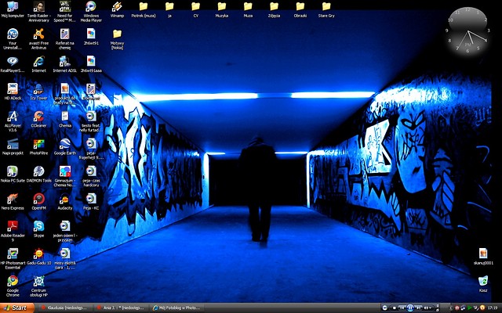Open the Referat na chemię document
The width and height of the screenshot is (502, 313).
64,39
